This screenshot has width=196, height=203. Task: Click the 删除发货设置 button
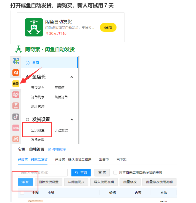(49, 182)
